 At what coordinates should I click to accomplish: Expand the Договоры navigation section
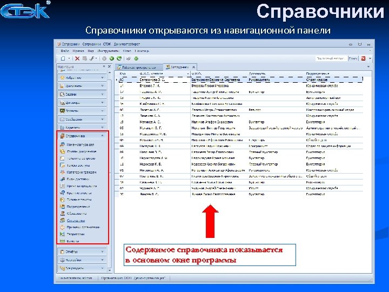tap(82, 103)
